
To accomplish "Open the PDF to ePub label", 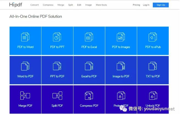I will 153,47.
